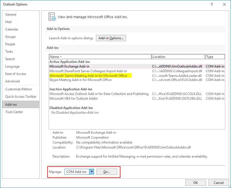The image size is (231, 188).
Task: Click the UmOutlookAddin.dll location cell in list
Action: pos(177,66)
